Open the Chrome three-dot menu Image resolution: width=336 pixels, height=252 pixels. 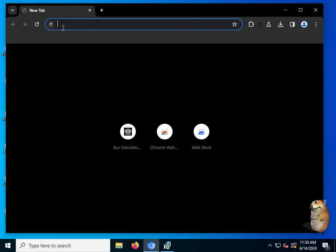pyautogui.click(x=316, y=24)
